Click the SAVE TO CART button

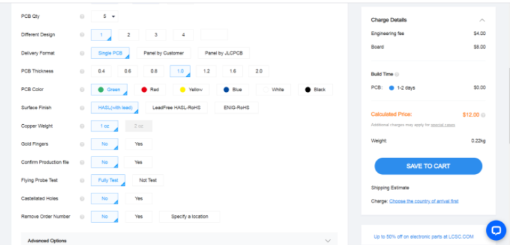pos(428,166)
